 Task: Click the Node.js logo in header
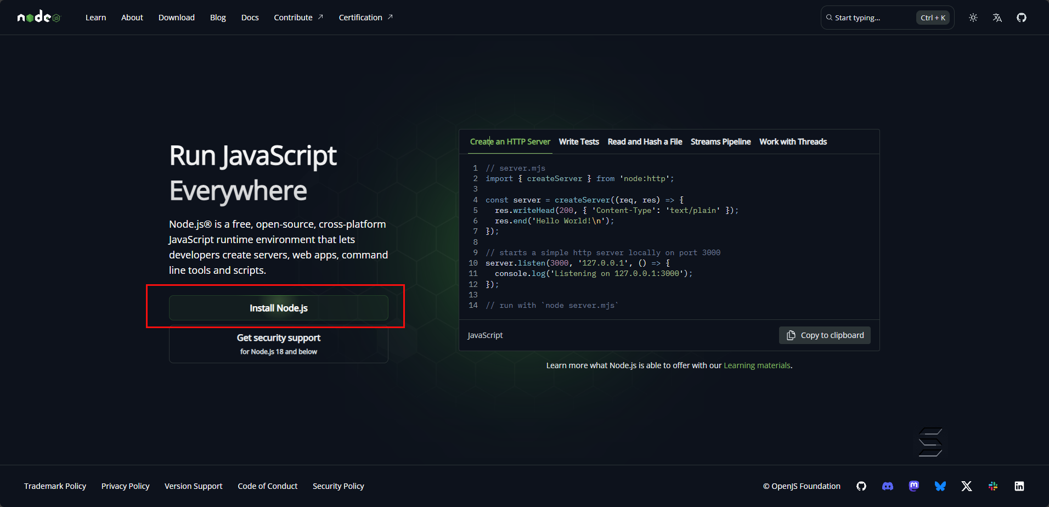coord(38,17)
